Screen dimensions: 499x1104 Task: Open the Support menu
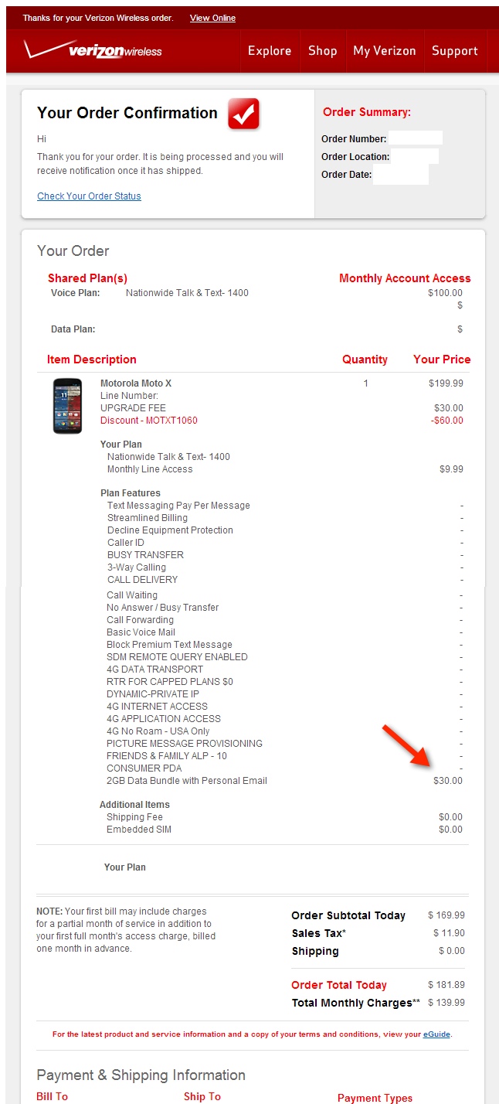[x=455, y=51]
